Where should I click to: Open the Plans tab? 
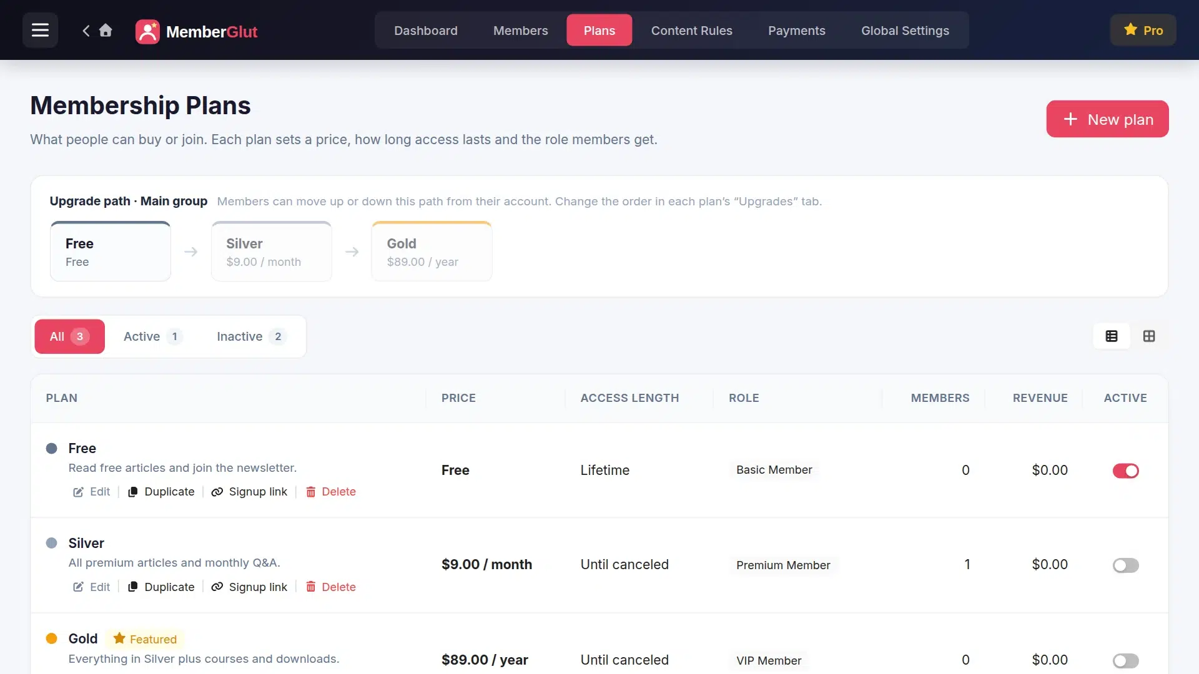coord(599,31)
